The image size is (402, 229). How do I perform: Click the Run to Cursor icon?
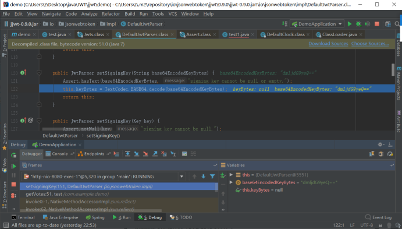(x=173, y=154)
